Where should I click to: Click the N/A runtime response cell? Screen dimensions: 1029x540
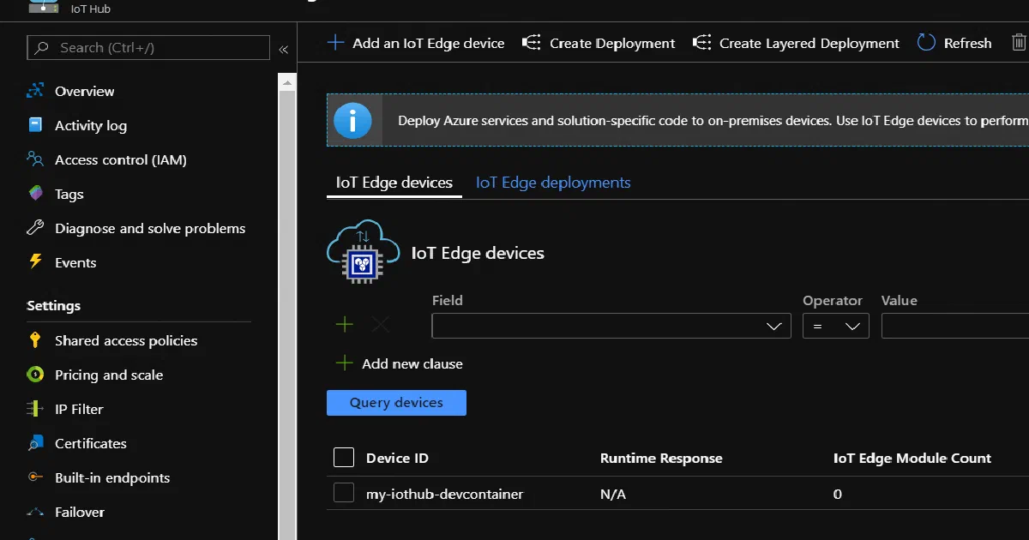(x=613, y=494)
